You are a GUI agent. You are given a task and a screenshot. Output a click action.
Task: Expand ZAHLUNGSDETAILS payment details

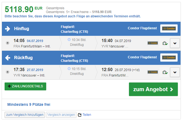tap(25, 86)
